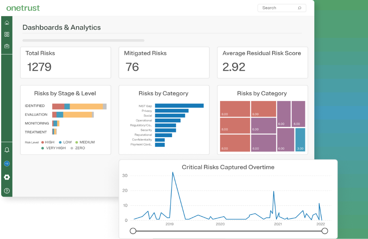Toggle VERY HIGH legend entry
The width and height of the screenshot is (368, 239).
tap(53, 148)
